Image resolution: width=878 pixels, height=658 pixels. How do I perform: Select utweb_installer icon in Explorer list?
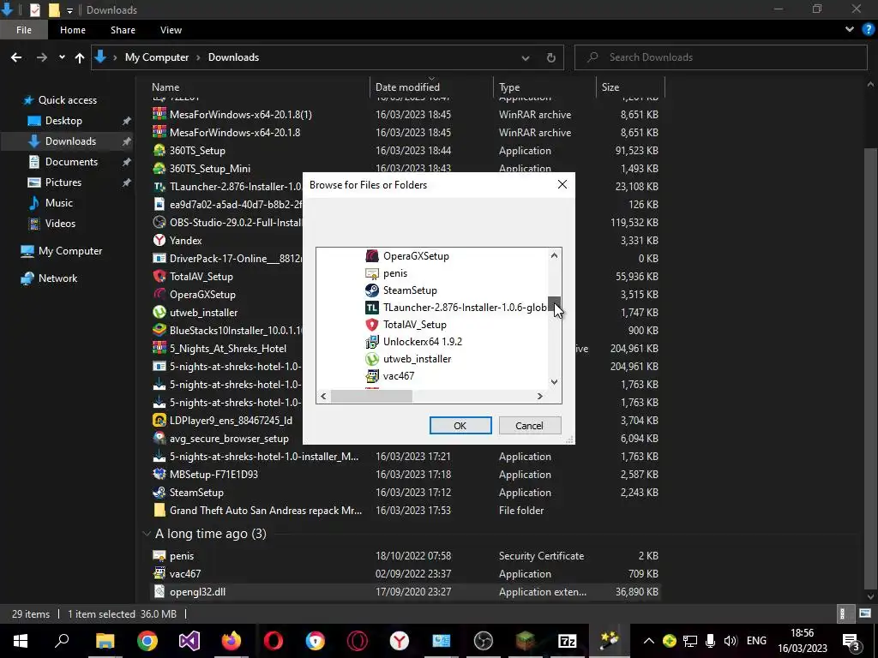(159, 312)
